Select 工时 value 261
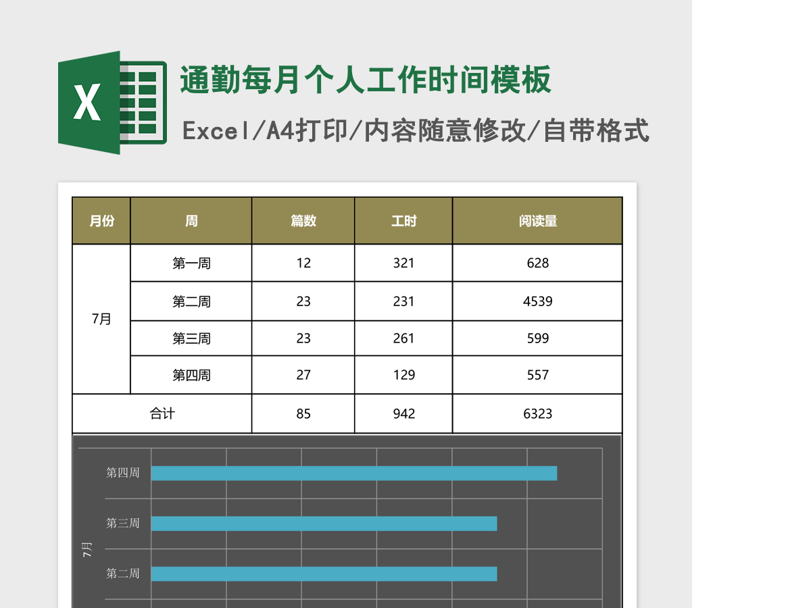This screenshot has width=811, height=608. point(403,338)
